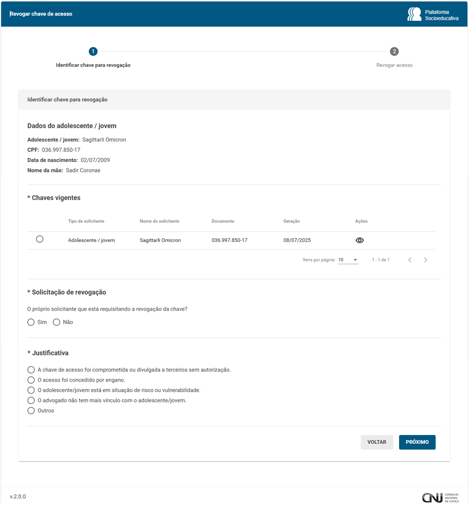The height and width of the screenshot is (509, 470).
Task: Open the Itens por página dropdown
Action: coord(348,260)
